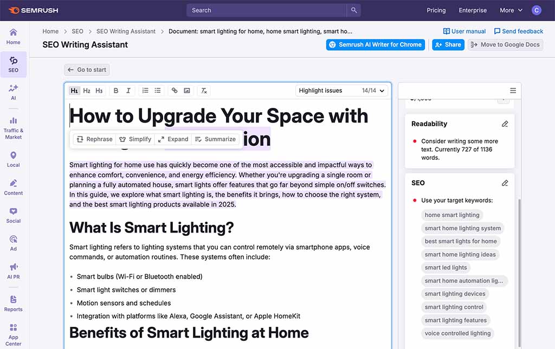Create a numbered list
The height and width of the screenshot is (349, 555).
pos(145,91)
